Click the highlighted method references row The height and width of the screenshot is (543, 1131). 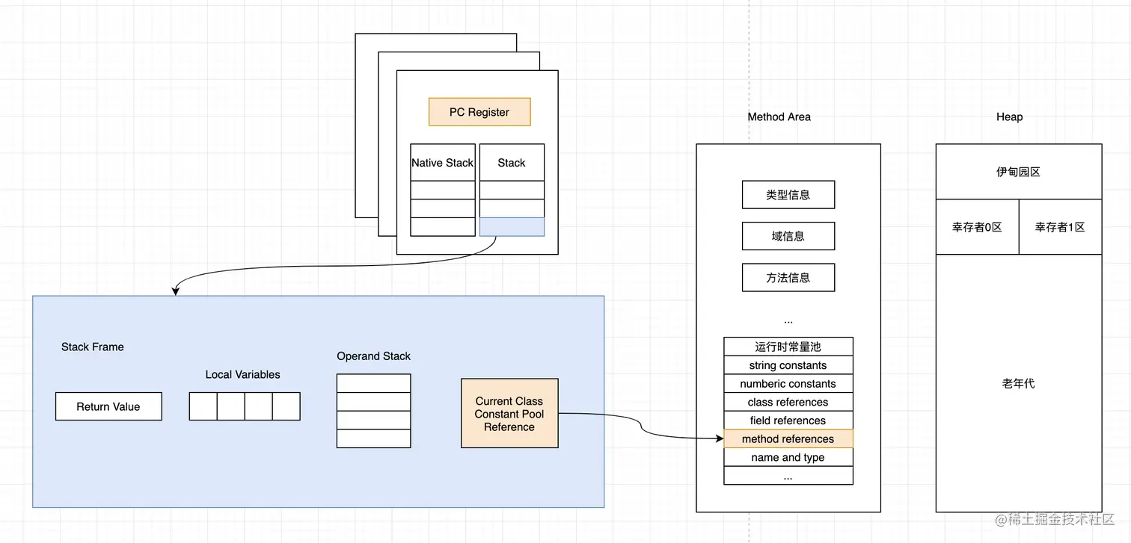[788, 438]
